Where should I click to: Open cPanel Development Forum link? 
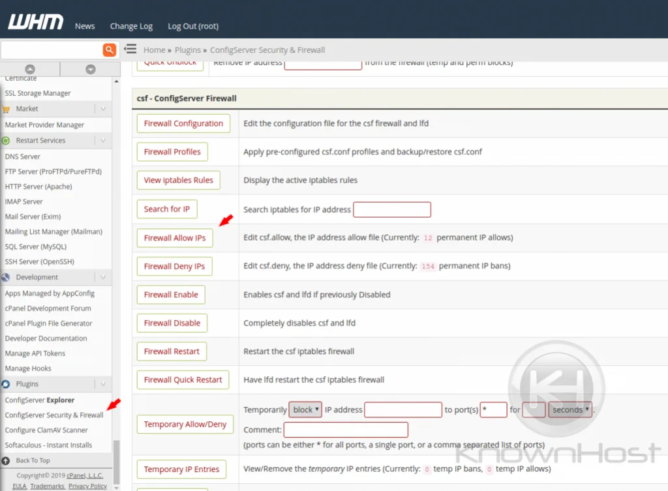click(x=48, y=308)
